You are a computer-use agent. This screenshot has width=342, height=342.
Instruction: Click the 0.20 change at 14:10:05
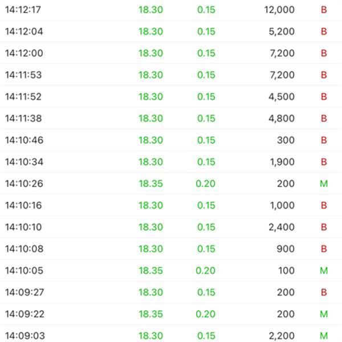tap(206, 270)
